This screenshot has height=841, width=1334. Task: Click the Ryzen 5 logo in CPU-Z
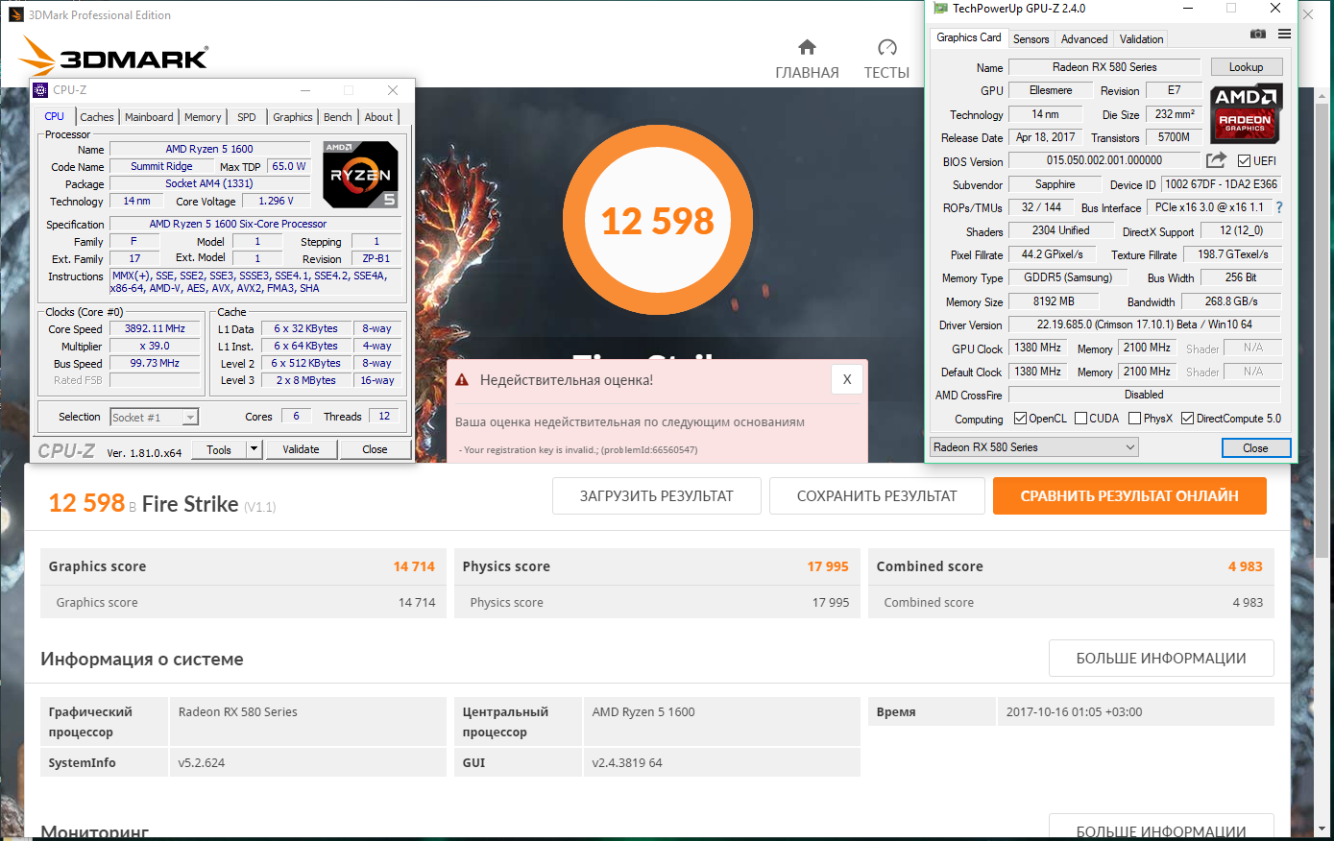(x=360, y=175)
